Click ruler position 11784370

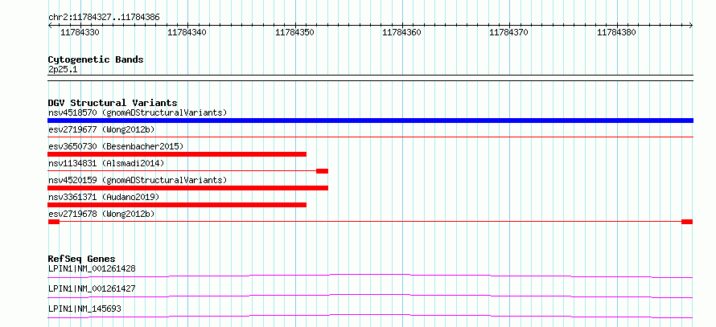point(508,32)
